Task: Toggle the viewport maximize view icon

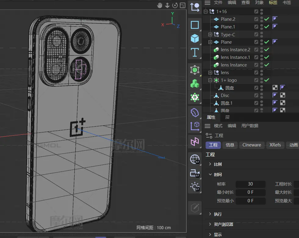Action: 182,5
